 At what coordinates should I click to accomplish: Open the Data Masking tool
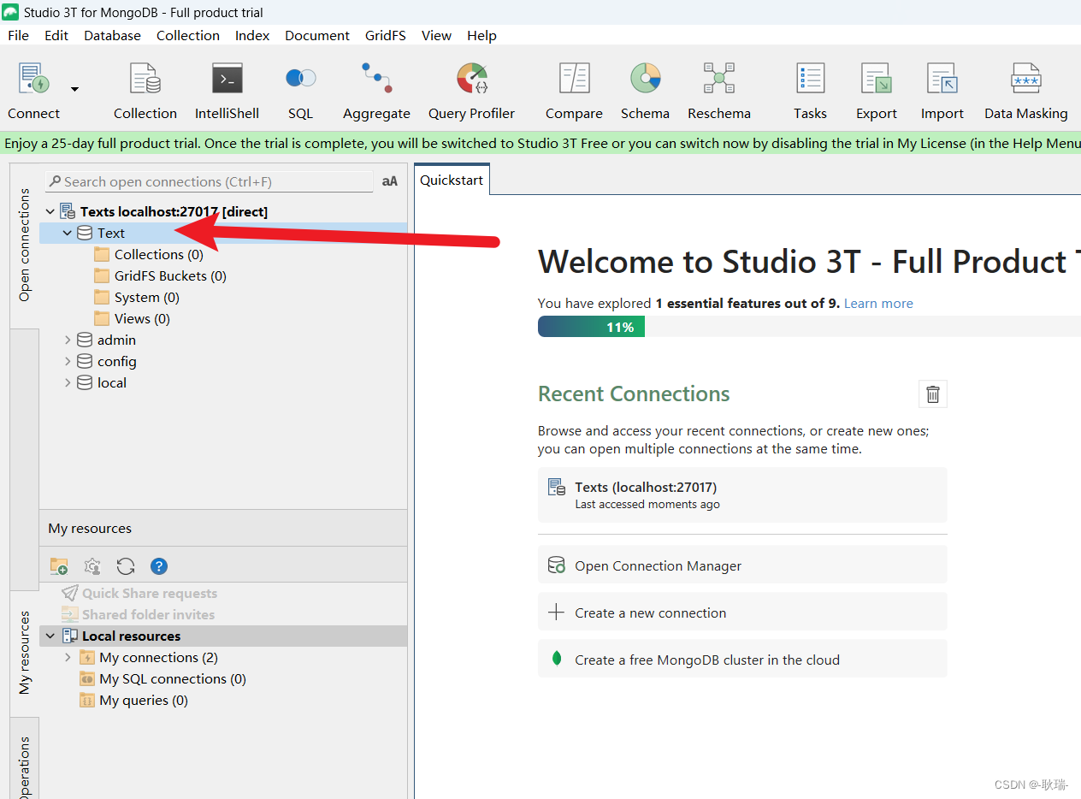tap(1026, 79)
